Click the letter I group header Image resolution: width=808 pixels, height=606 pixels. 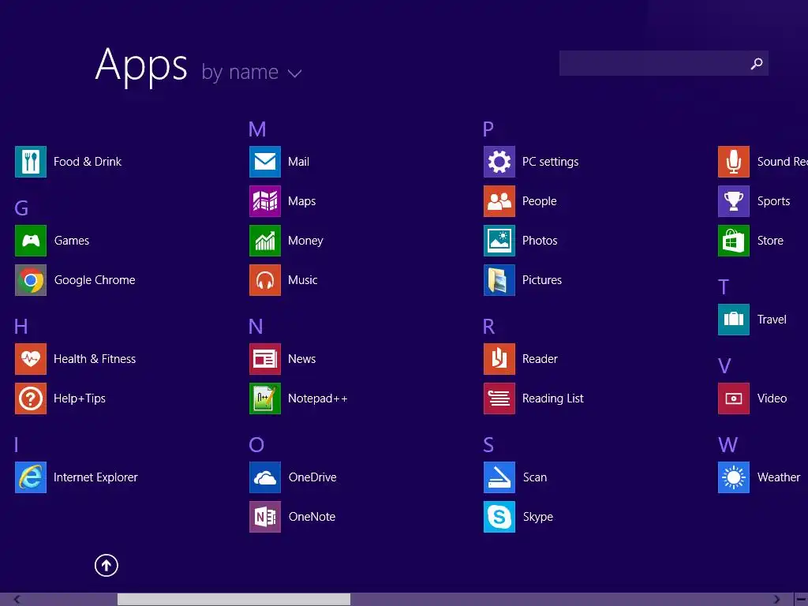[x=17, y=445]
